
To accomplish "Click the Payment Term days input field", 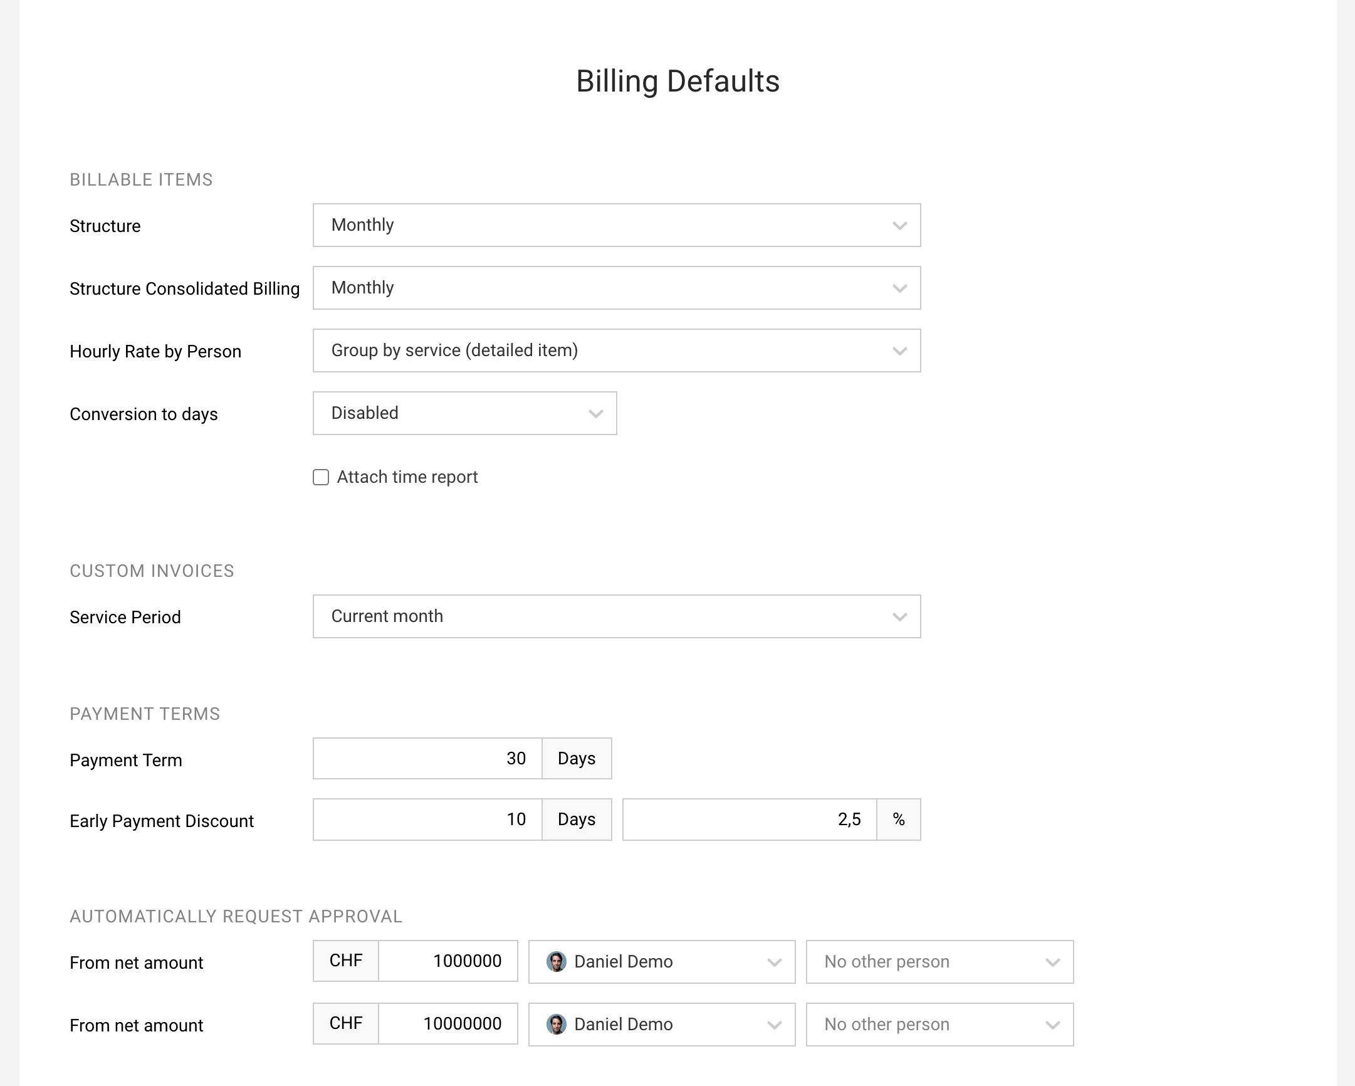I will coord(427,758).
